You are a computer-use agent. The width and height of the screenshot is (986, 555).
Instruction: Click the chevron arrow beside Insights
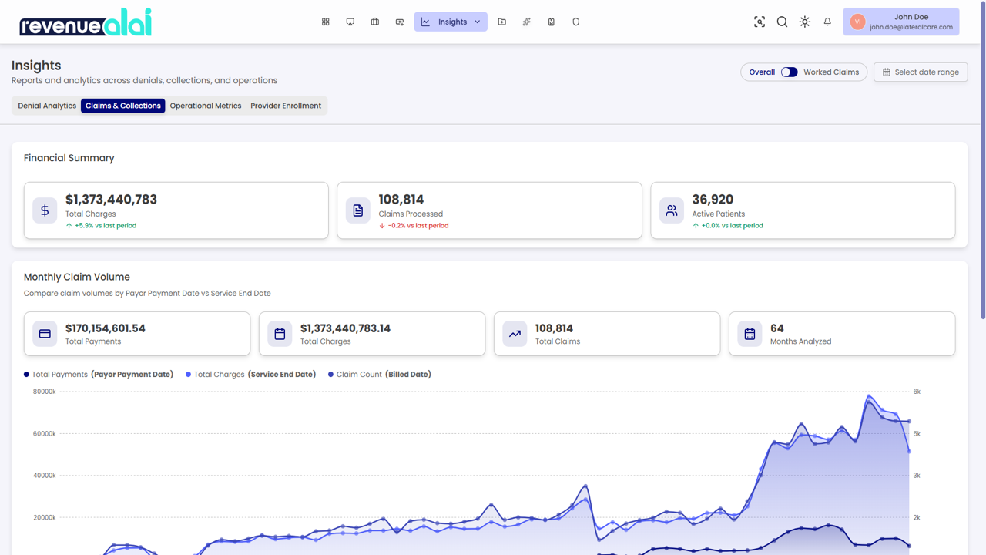click(x=478, y=22)
